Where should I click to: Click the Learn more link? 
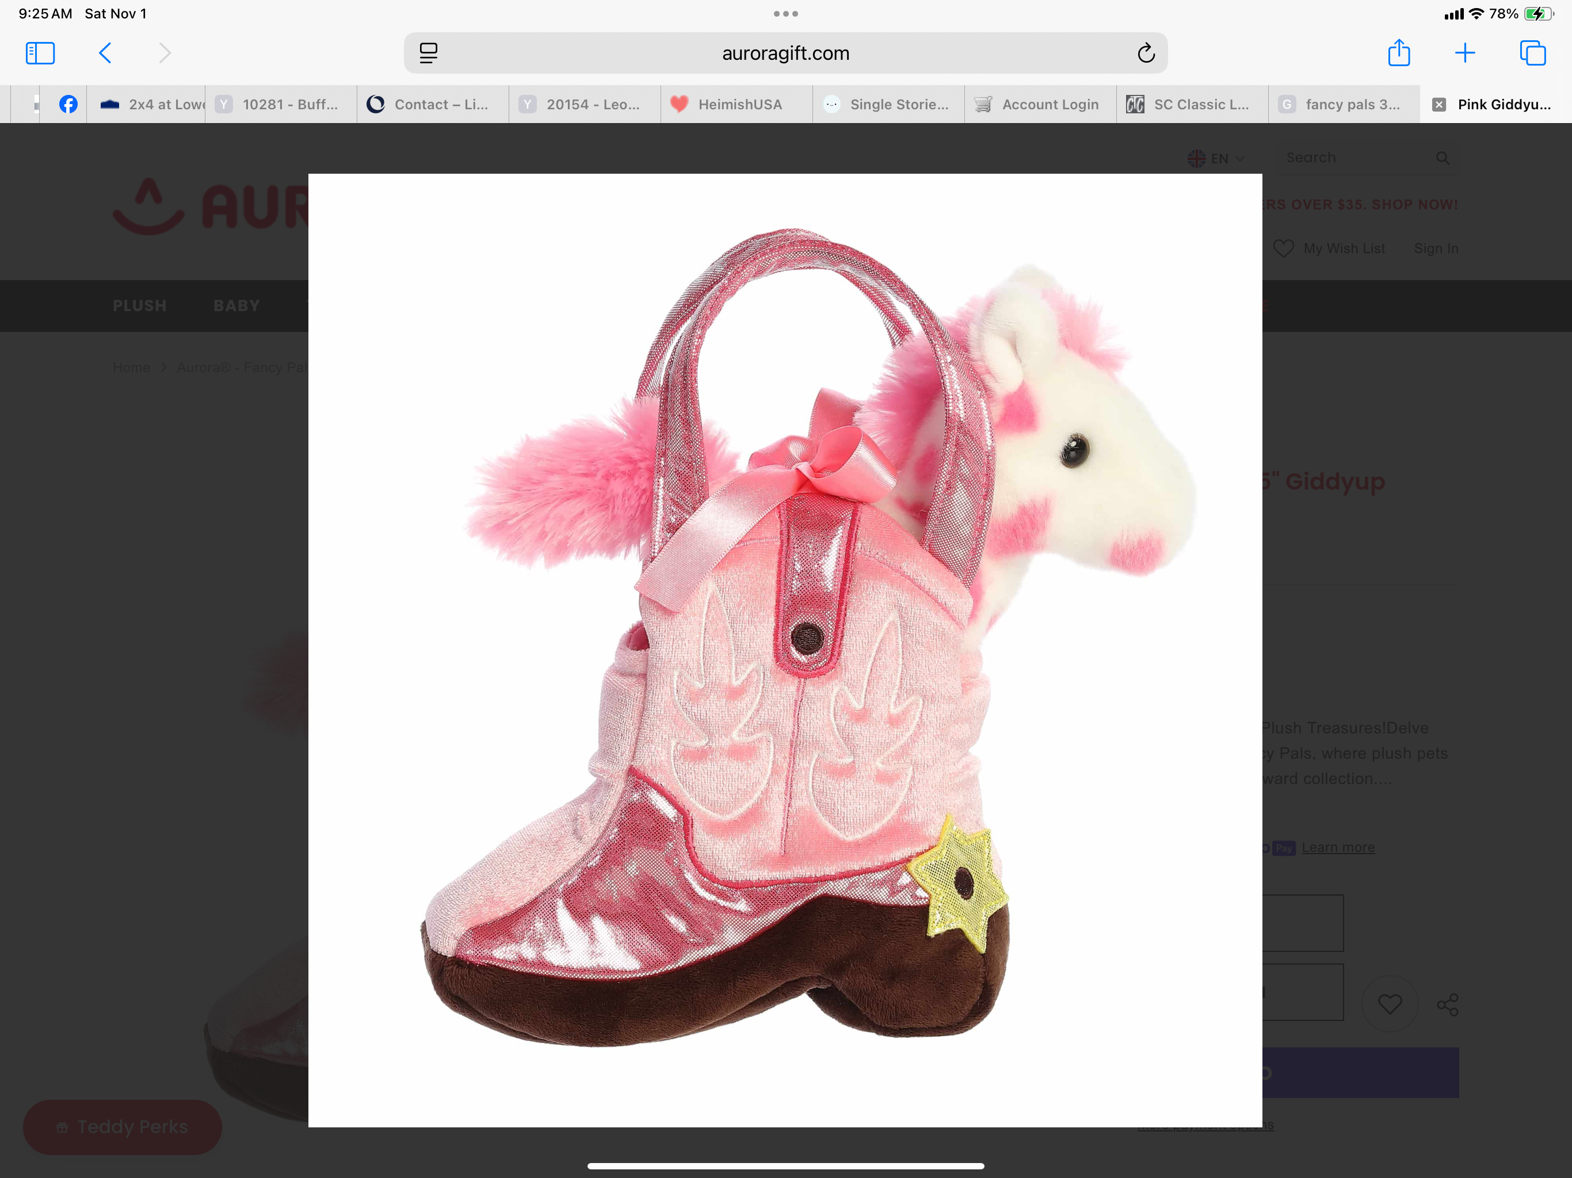[1337, 847]
